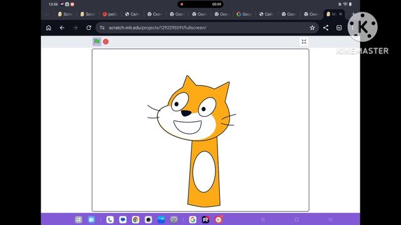Close the active Scratch tab
The image size is (401, 225).
click(x=340, y=14)
